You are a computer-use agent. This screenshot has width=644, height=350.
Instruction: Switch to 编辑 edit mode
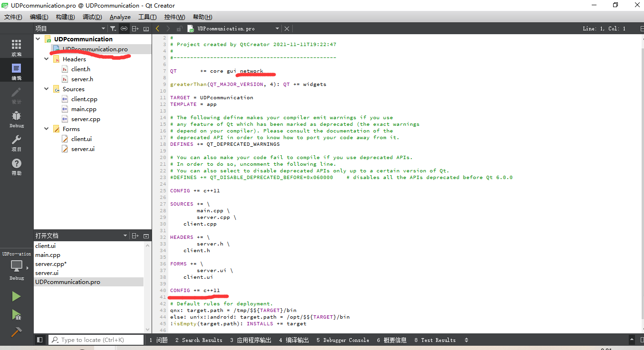[x=17, y=71]
